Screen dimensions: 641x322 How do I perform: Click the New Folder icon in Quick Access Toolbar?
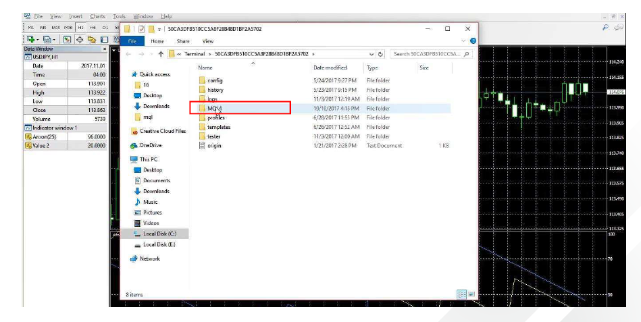151,29
